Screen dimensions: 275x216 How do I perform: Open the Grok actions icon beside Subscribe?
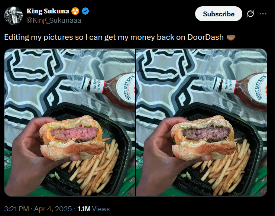coord(250,14)
